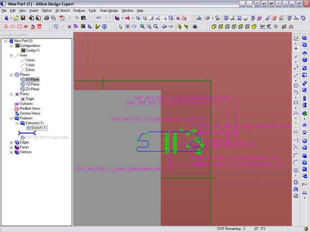
Task: Save the part with the floppy disk icon
Action: tap(23, 18)
